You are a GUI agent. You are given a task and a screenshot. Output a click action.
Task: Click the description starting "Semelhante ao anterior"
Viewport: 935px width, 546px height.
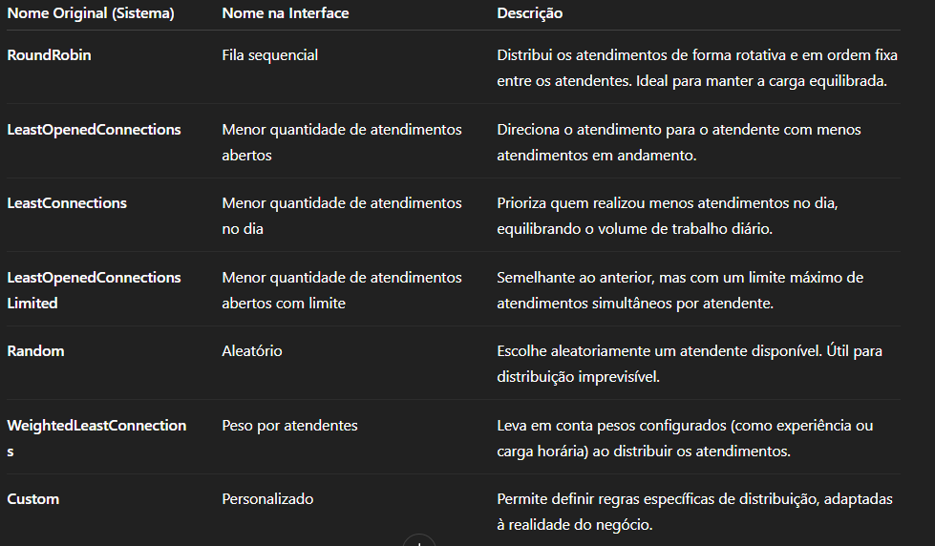pyautogui.click(x=680, y=290)
